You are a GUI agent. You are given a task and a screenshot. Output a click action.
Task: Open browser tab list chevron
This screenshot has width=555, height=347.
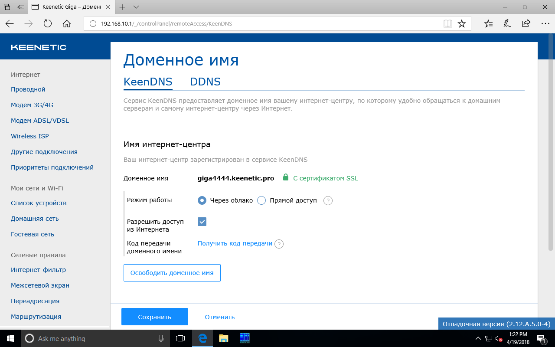tap(136, 7)
